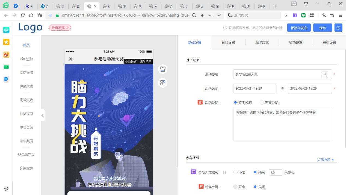Click the 活动标题 input field

point(282,74)
